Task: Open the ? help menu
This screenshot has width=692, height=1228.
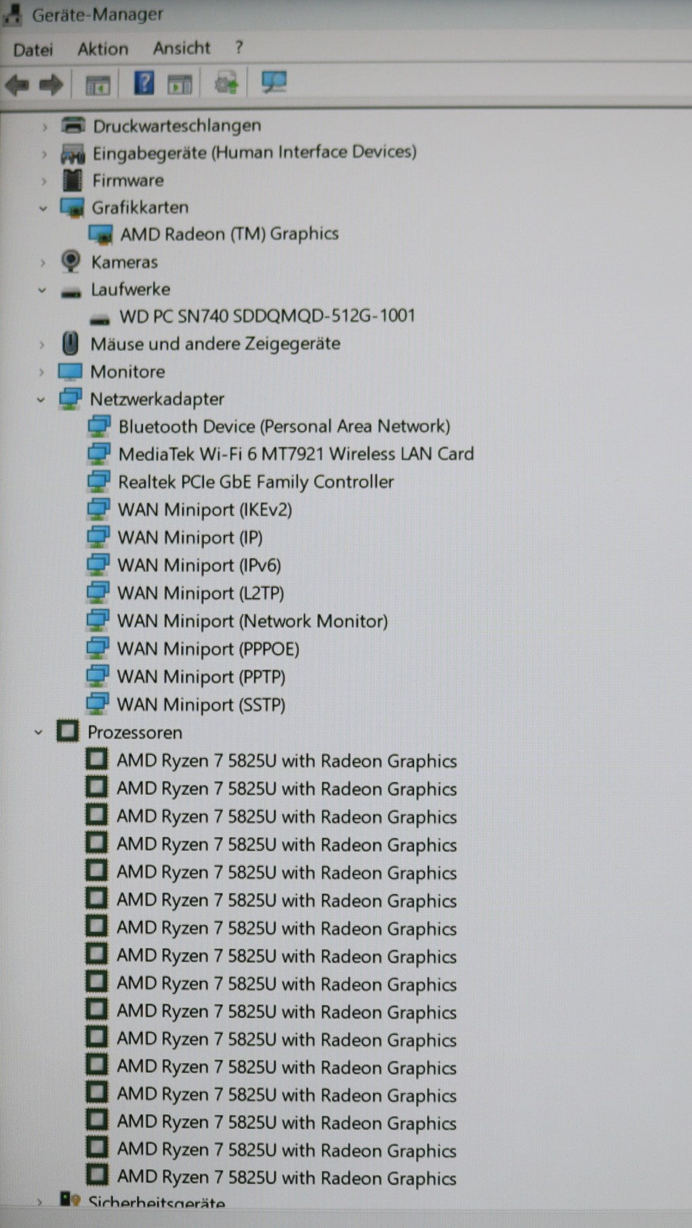Action: point(239,47)
